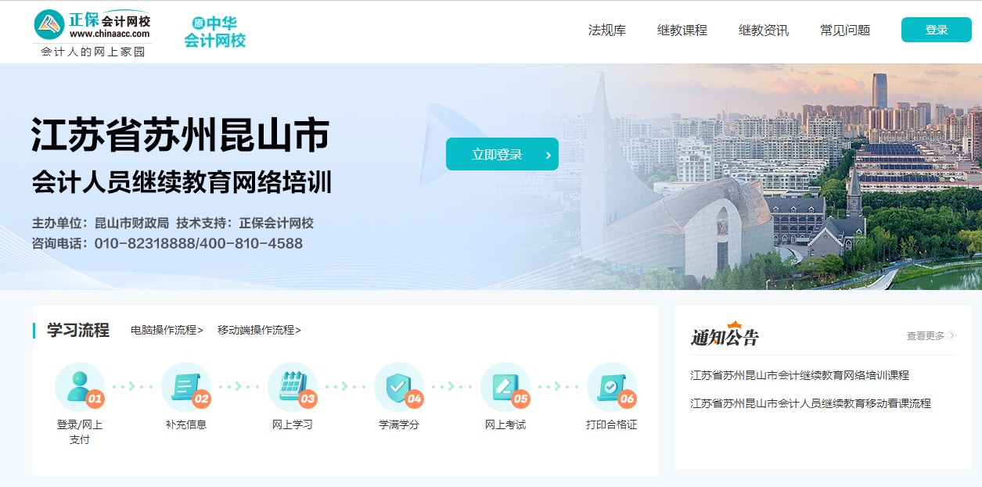Click the 网上学习 step 03 calendar icon

tap(293, 386)
